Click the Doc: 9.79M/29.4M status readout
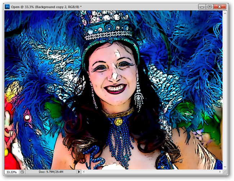This screenshot has height=181, width=234. [51, 172]
